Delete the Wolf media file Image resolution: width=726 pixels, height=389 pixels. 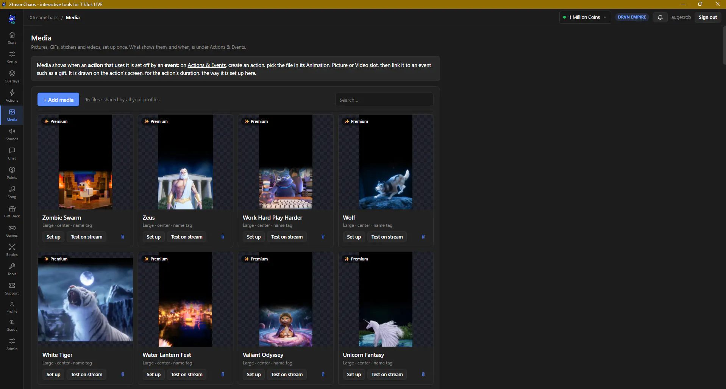pos(423,237)
